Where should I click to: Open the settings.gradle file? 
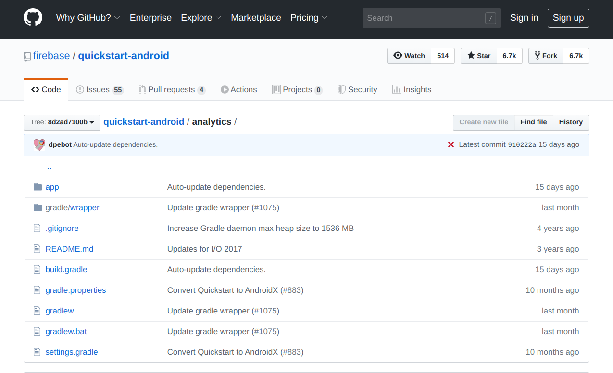[72, 352]
